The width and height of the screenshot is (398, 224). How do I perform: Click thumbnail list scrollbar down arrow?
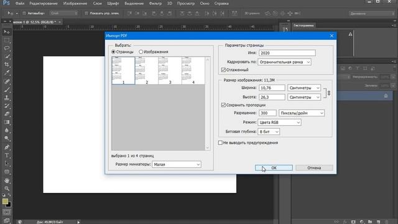coord(208,148)
